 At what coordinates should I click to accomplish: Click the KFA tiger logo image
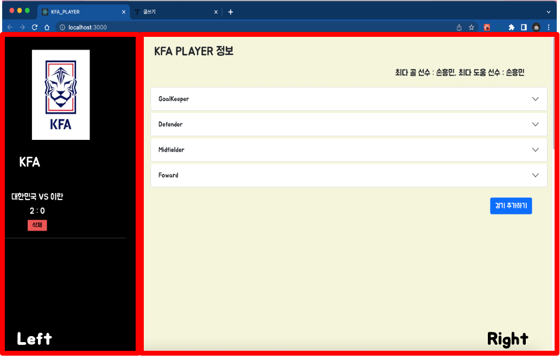[61, 95]
